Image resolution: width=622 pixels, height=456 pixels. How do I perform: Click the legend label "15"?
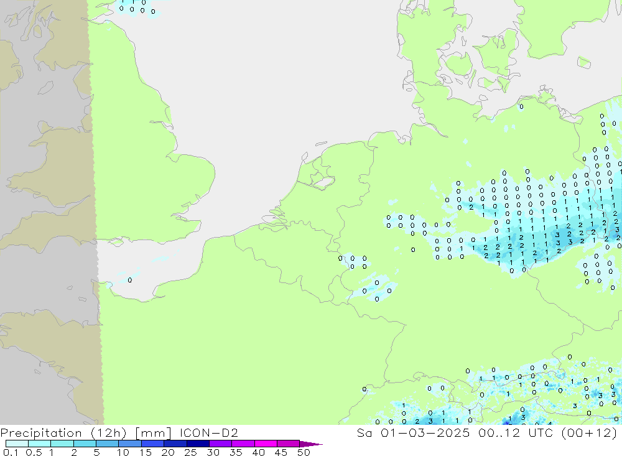coord(145,452)
